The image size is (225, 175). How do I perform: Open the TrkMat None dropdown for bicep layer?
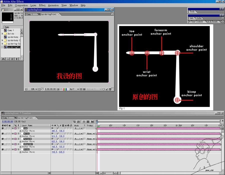click(x=90, y=149)
